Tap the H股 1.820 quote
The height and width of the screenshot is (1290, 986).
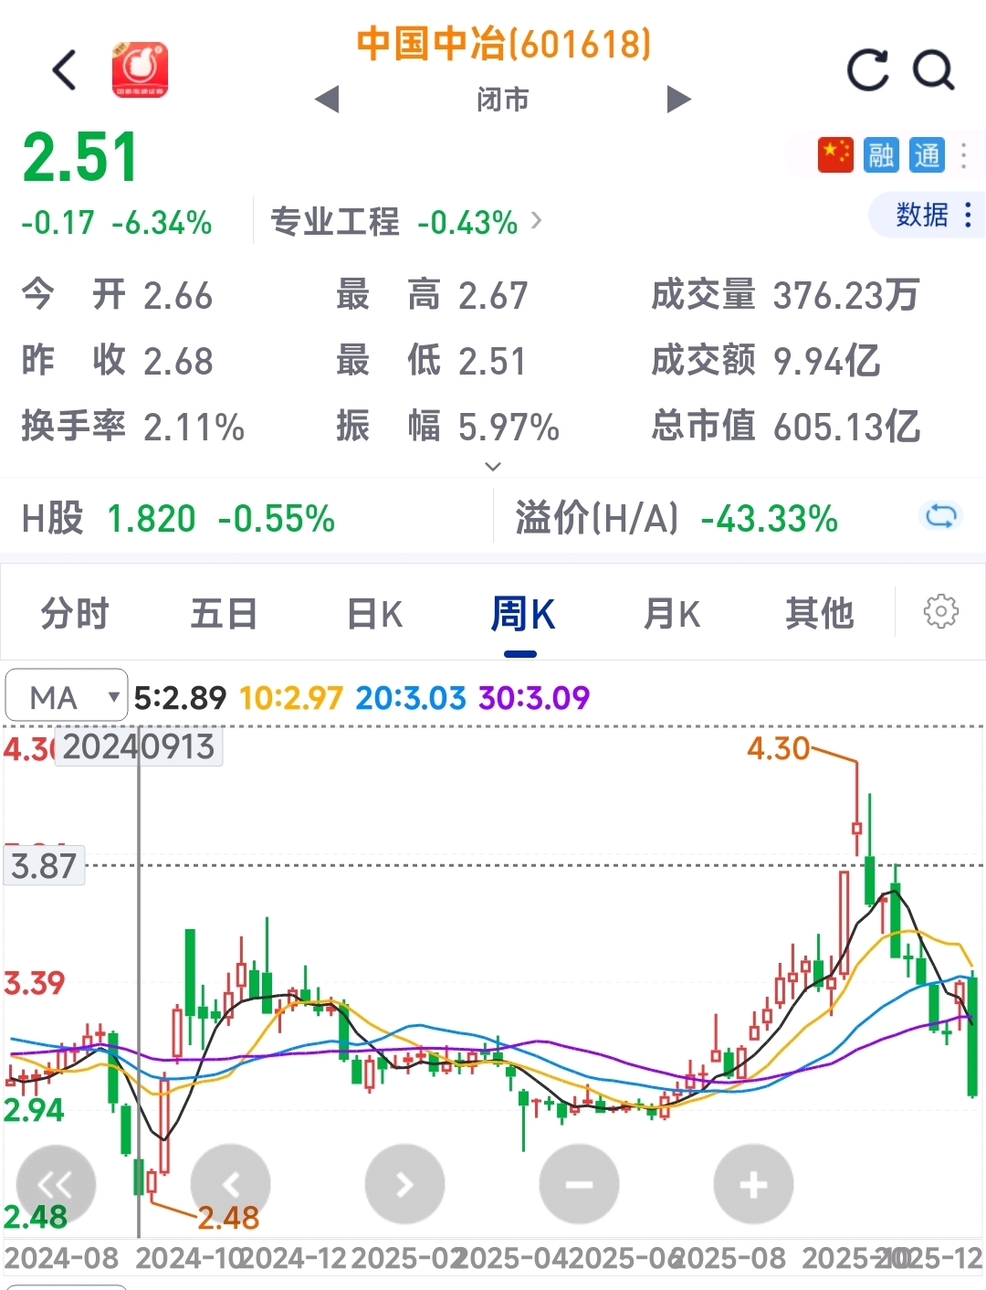[x=178, y=519]
